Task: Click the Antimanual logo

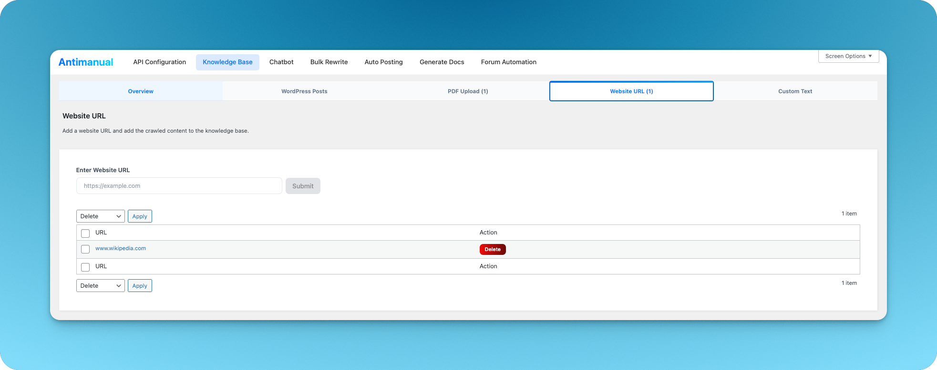Action: 86,62
